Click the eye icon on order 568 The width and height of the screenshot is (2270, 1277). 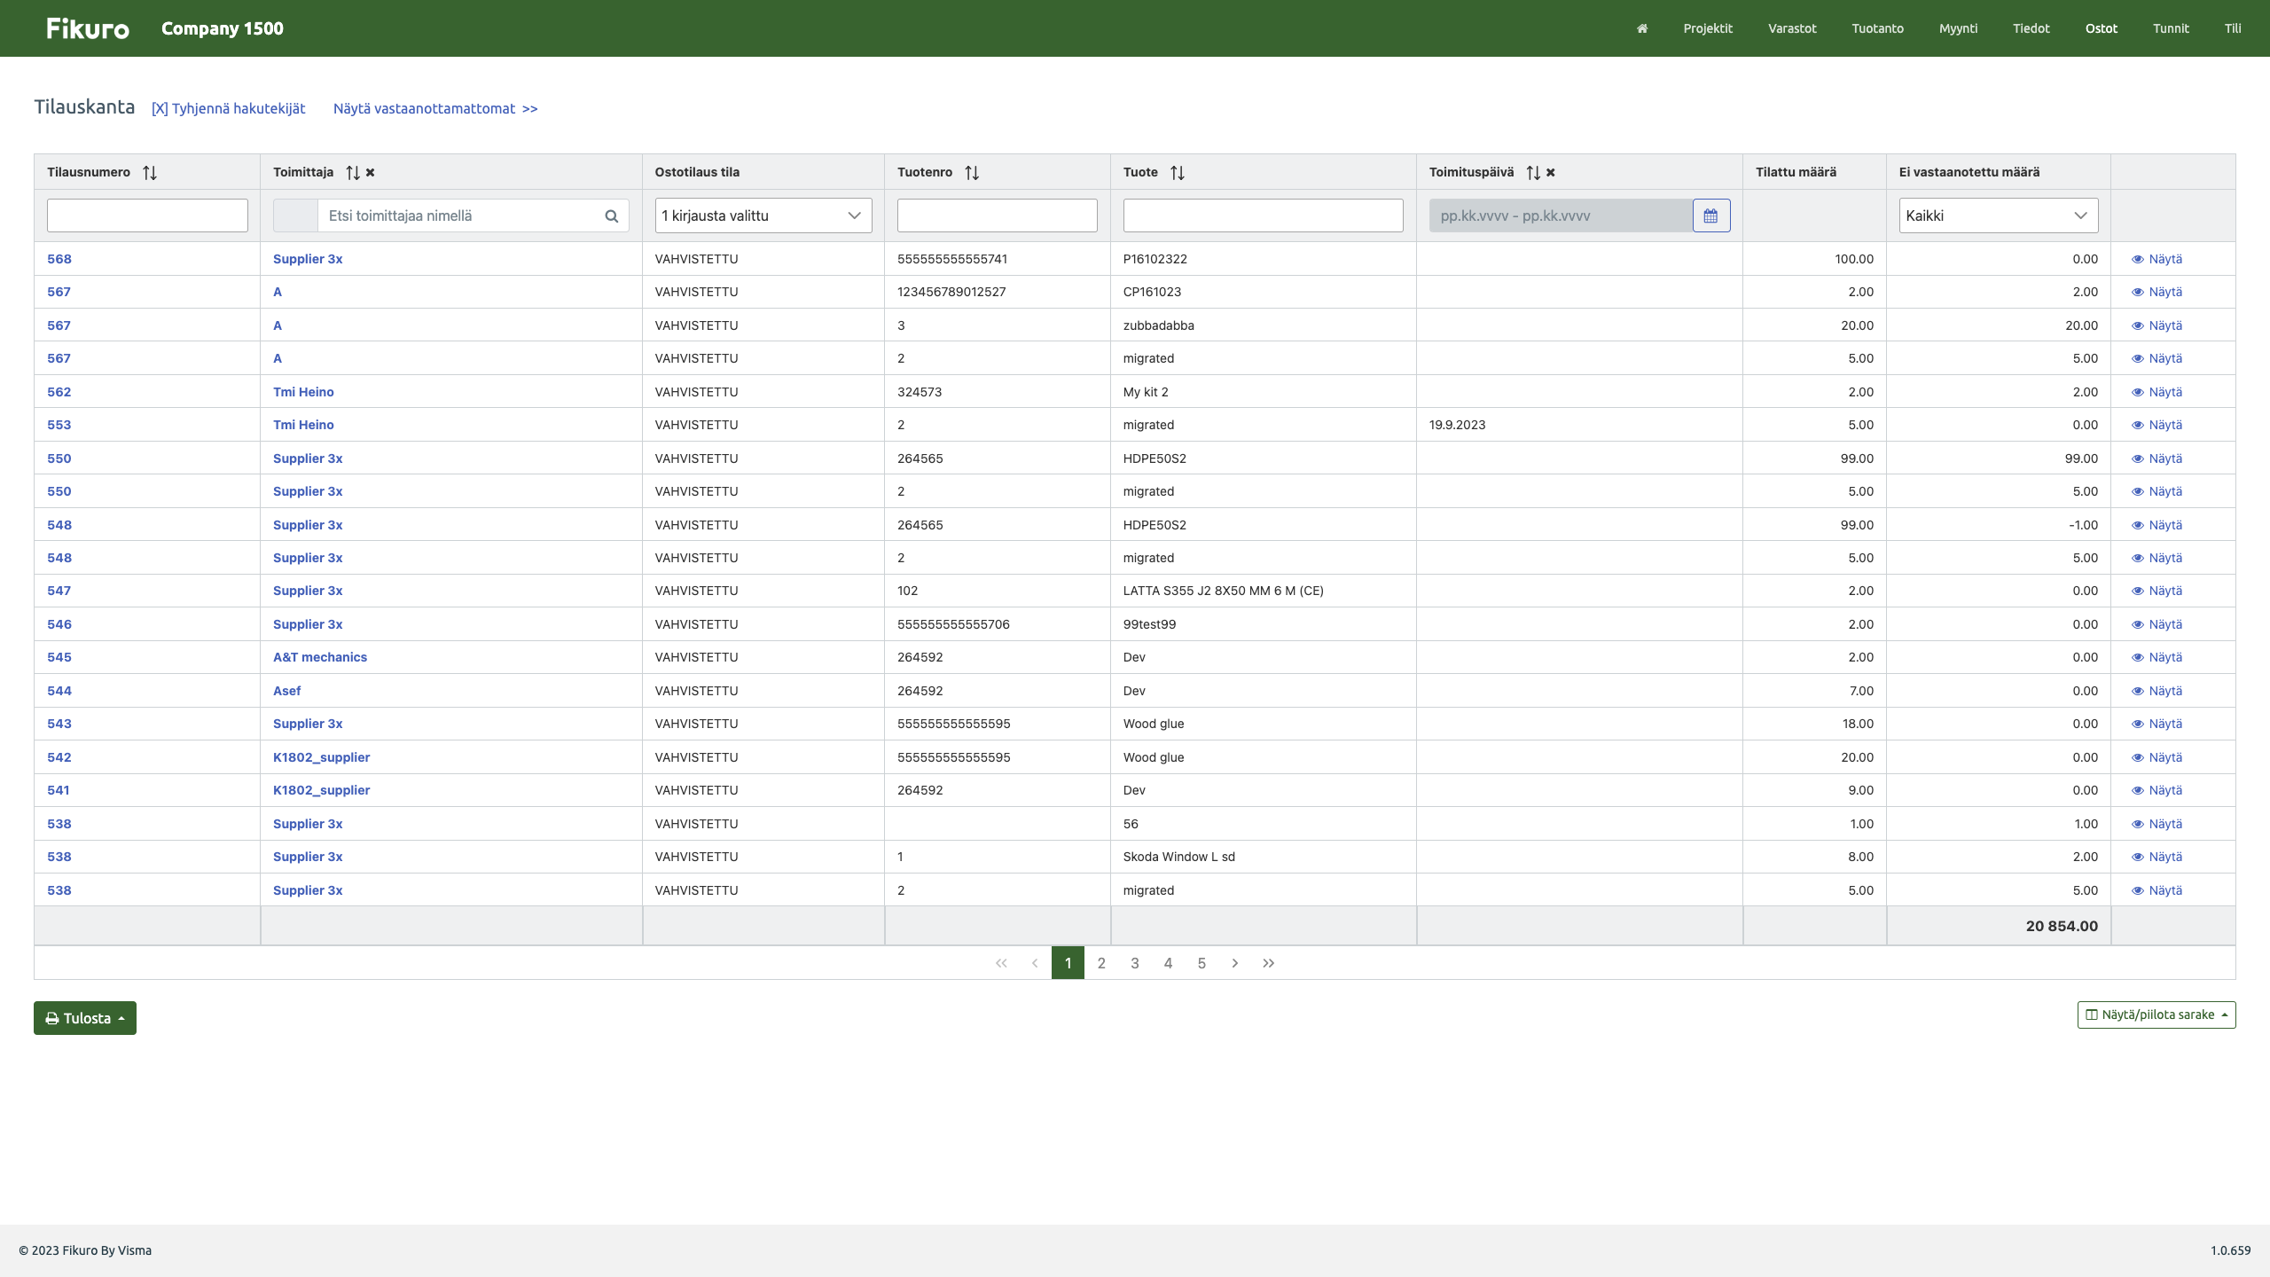click(2138, 259)
